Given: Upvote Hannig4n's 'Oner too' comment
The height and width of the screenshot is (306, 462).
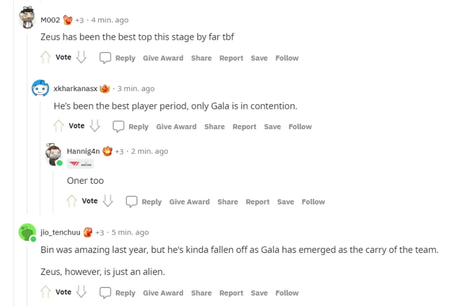Looking at the screenshot, I should pos(72,201).
